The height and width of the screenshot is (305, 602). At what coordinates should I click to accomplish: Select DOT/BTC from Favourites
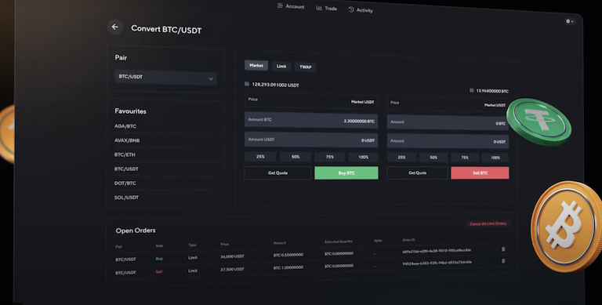pos(125,183)
